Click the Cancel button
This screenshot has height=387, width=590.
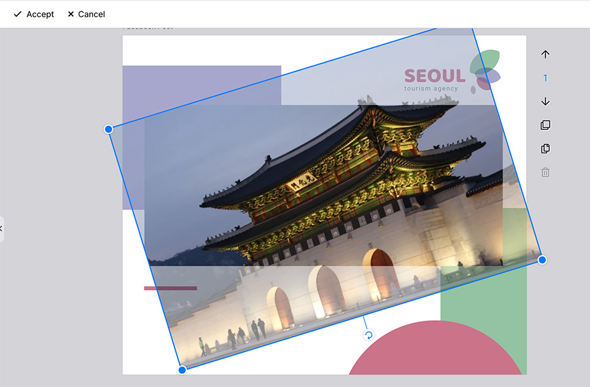coord(86,14)
